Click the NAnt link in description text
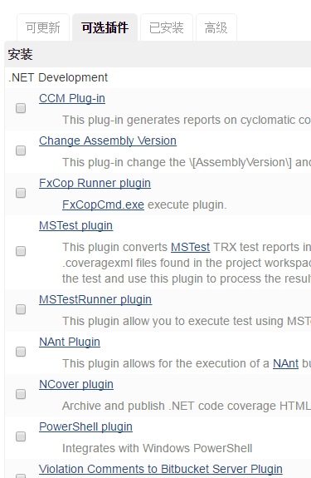The width and height of the screenshot is (311, 478). click(286, 363)
